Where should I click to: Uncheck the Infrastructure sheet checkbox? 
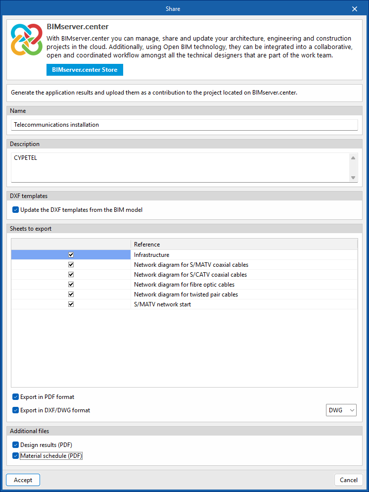(71, 255)
